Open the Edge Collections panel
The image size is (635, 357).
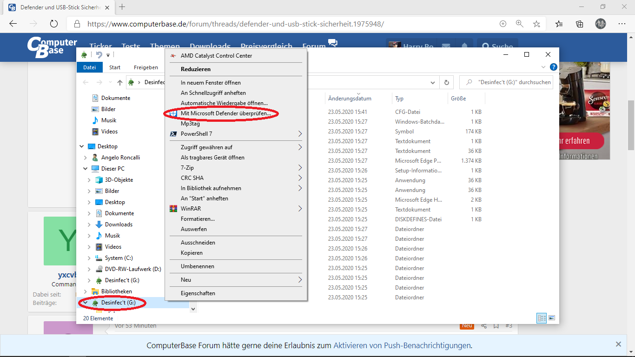tap(580, 24)
